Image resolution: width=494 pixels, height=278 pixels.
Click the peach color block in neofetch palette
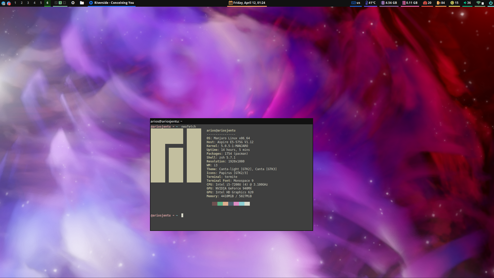[225, 204]
